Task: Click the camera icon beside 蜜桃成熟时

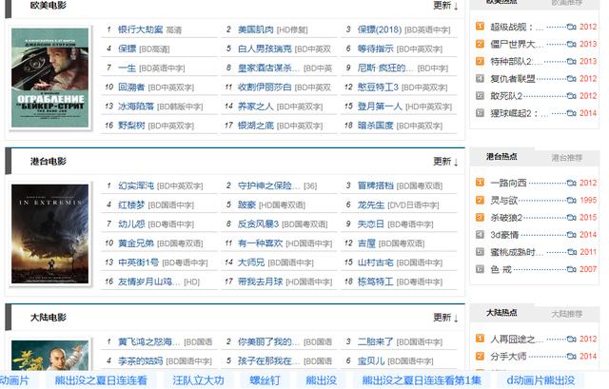Action: (x=571, y=252)
